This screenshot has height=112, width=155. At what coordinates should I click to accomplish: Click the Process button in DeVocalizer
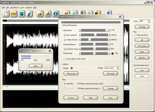coord(71,98)
